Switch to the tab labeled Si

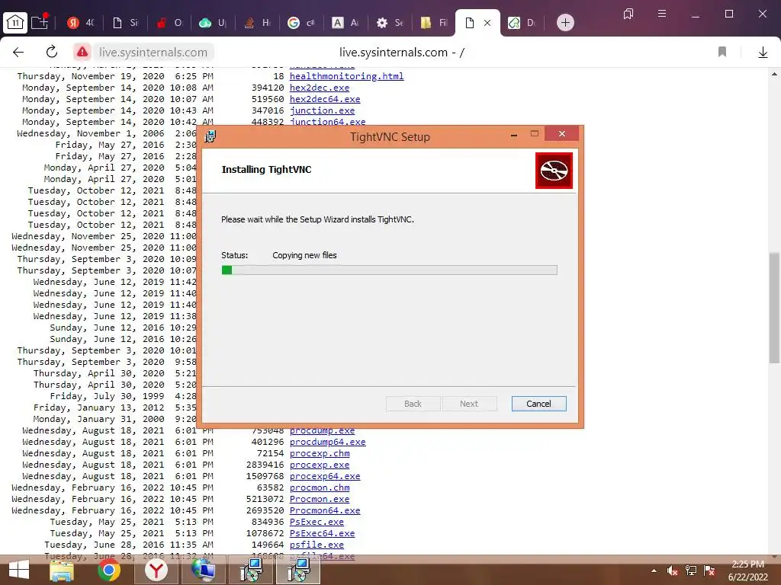pyautogui.click(x=126, y=22)
